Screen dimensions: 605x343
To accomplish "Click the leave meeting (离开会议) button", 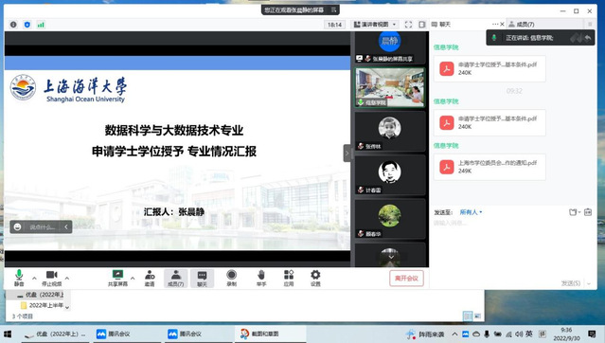I will 406,279.
